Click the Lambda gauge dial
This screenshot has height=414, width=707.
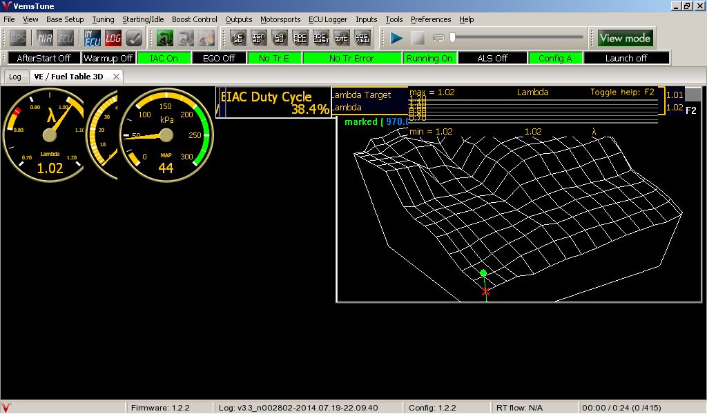(43, 135)
